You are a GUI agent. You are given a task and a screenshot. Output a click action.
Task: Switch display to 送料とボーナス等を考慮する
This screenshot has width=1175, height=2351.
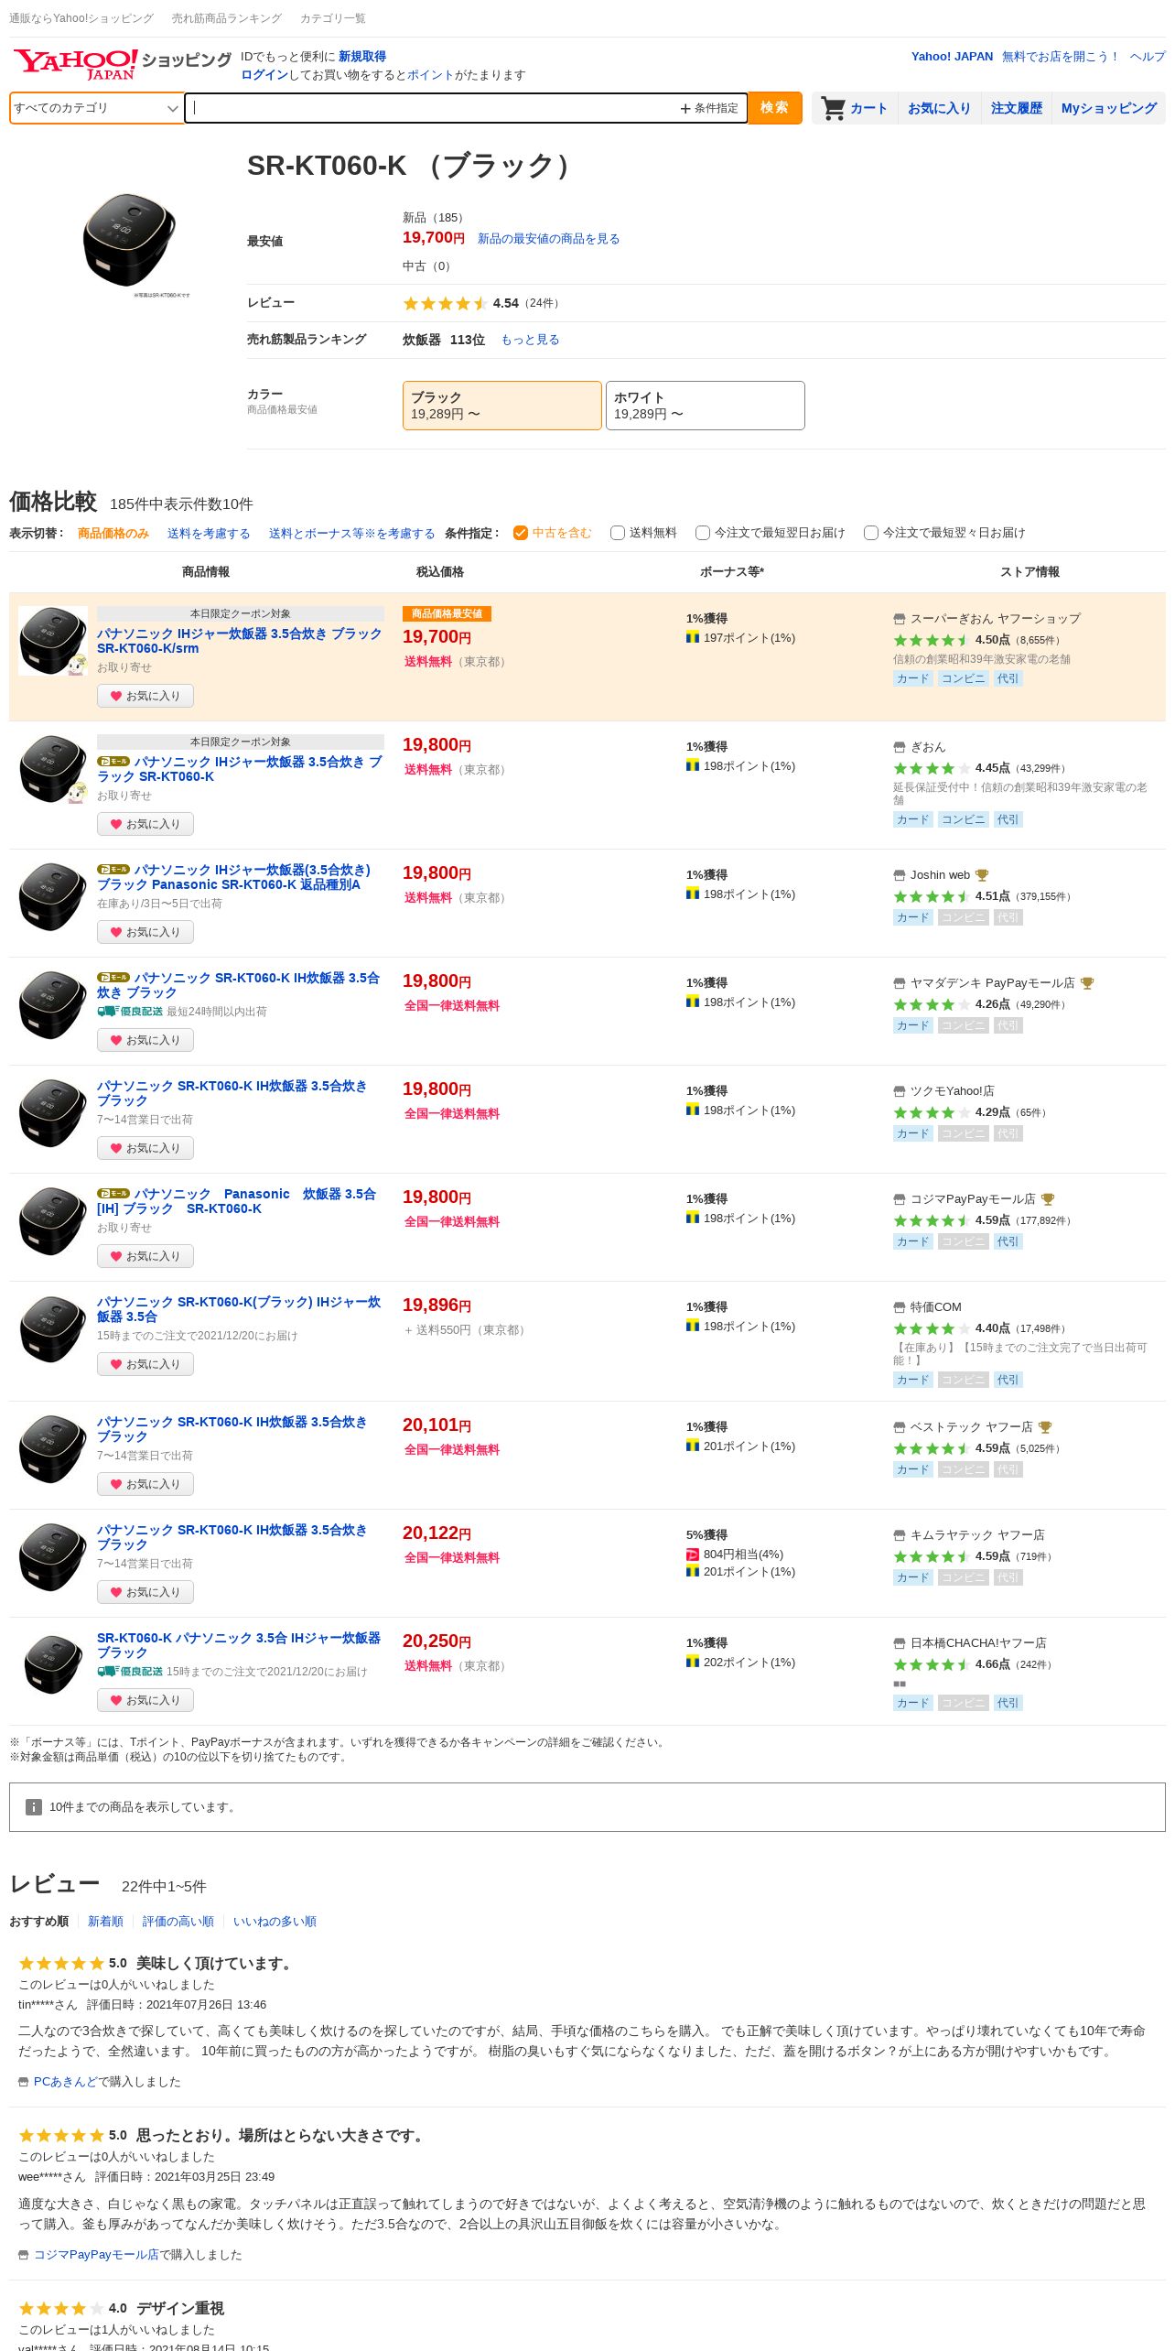point(351,533)
